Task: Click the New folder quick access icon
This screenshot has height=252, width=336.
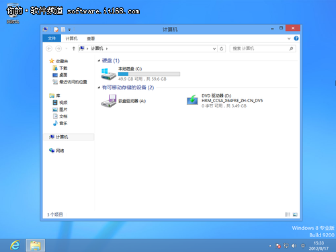Action: 63,30
